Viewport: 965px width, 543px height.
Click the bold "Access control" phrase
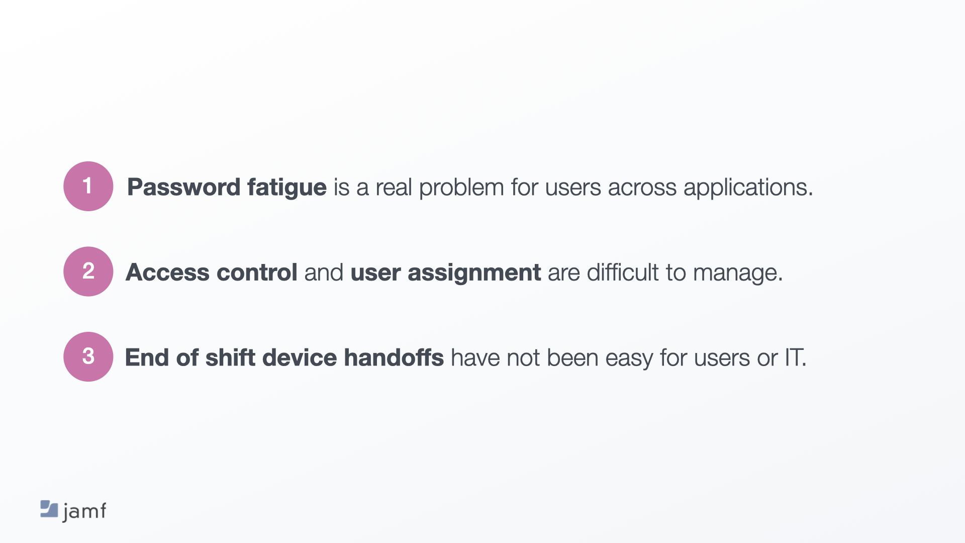[212, 273]
